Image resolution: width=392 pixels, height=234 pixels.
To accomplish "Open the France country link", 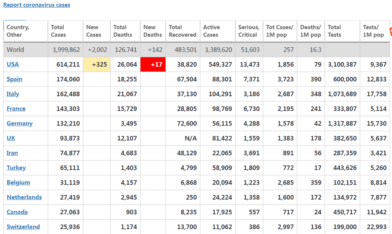I will pyautogui.click(x=16, y=109).
